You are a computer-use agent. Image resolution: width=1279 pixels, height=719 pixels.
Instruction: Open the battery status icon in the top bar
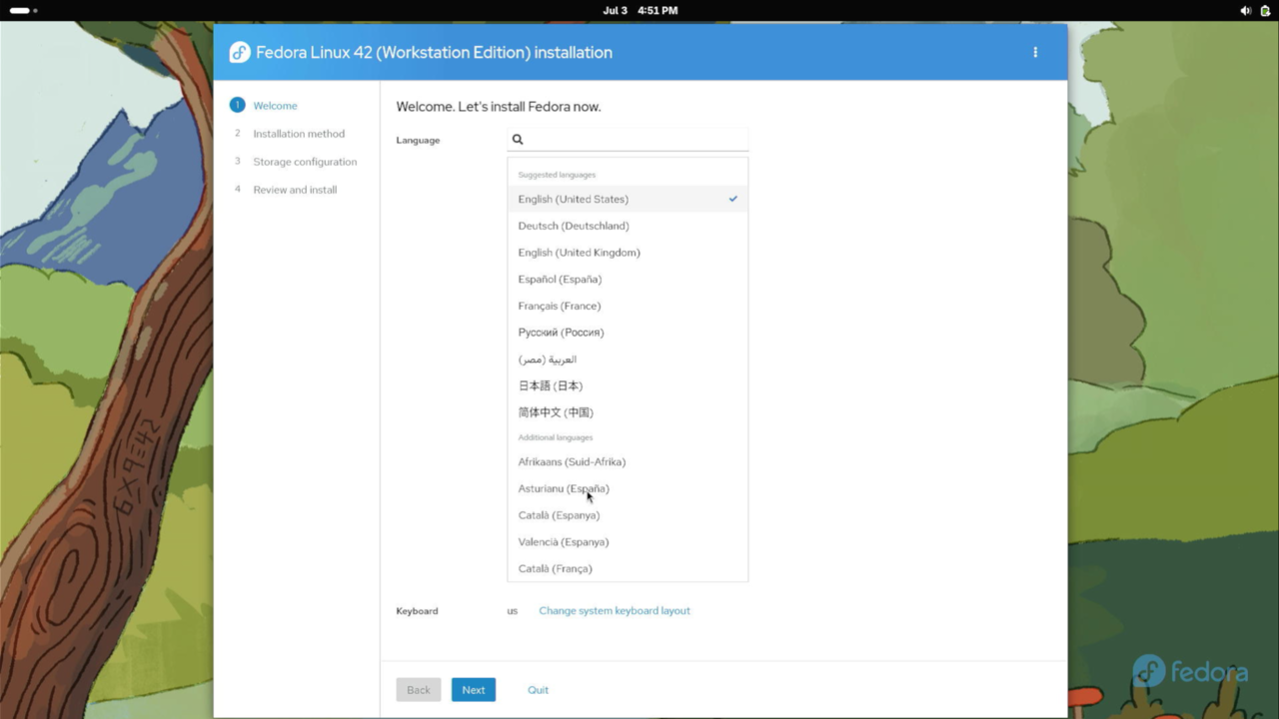(x=1265, y=10)
